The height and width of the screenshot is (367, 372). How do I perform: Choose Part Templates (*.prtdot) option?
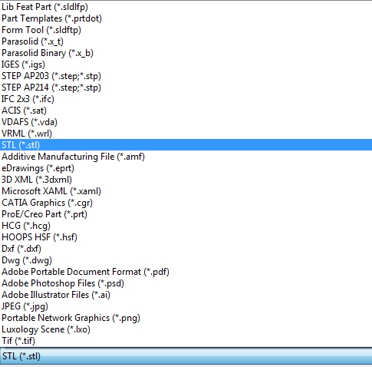pos(186,18)
